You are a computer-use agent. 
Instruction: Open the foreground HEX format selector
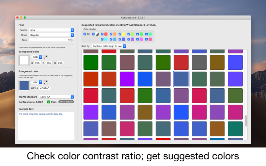[x=37, y=82]
